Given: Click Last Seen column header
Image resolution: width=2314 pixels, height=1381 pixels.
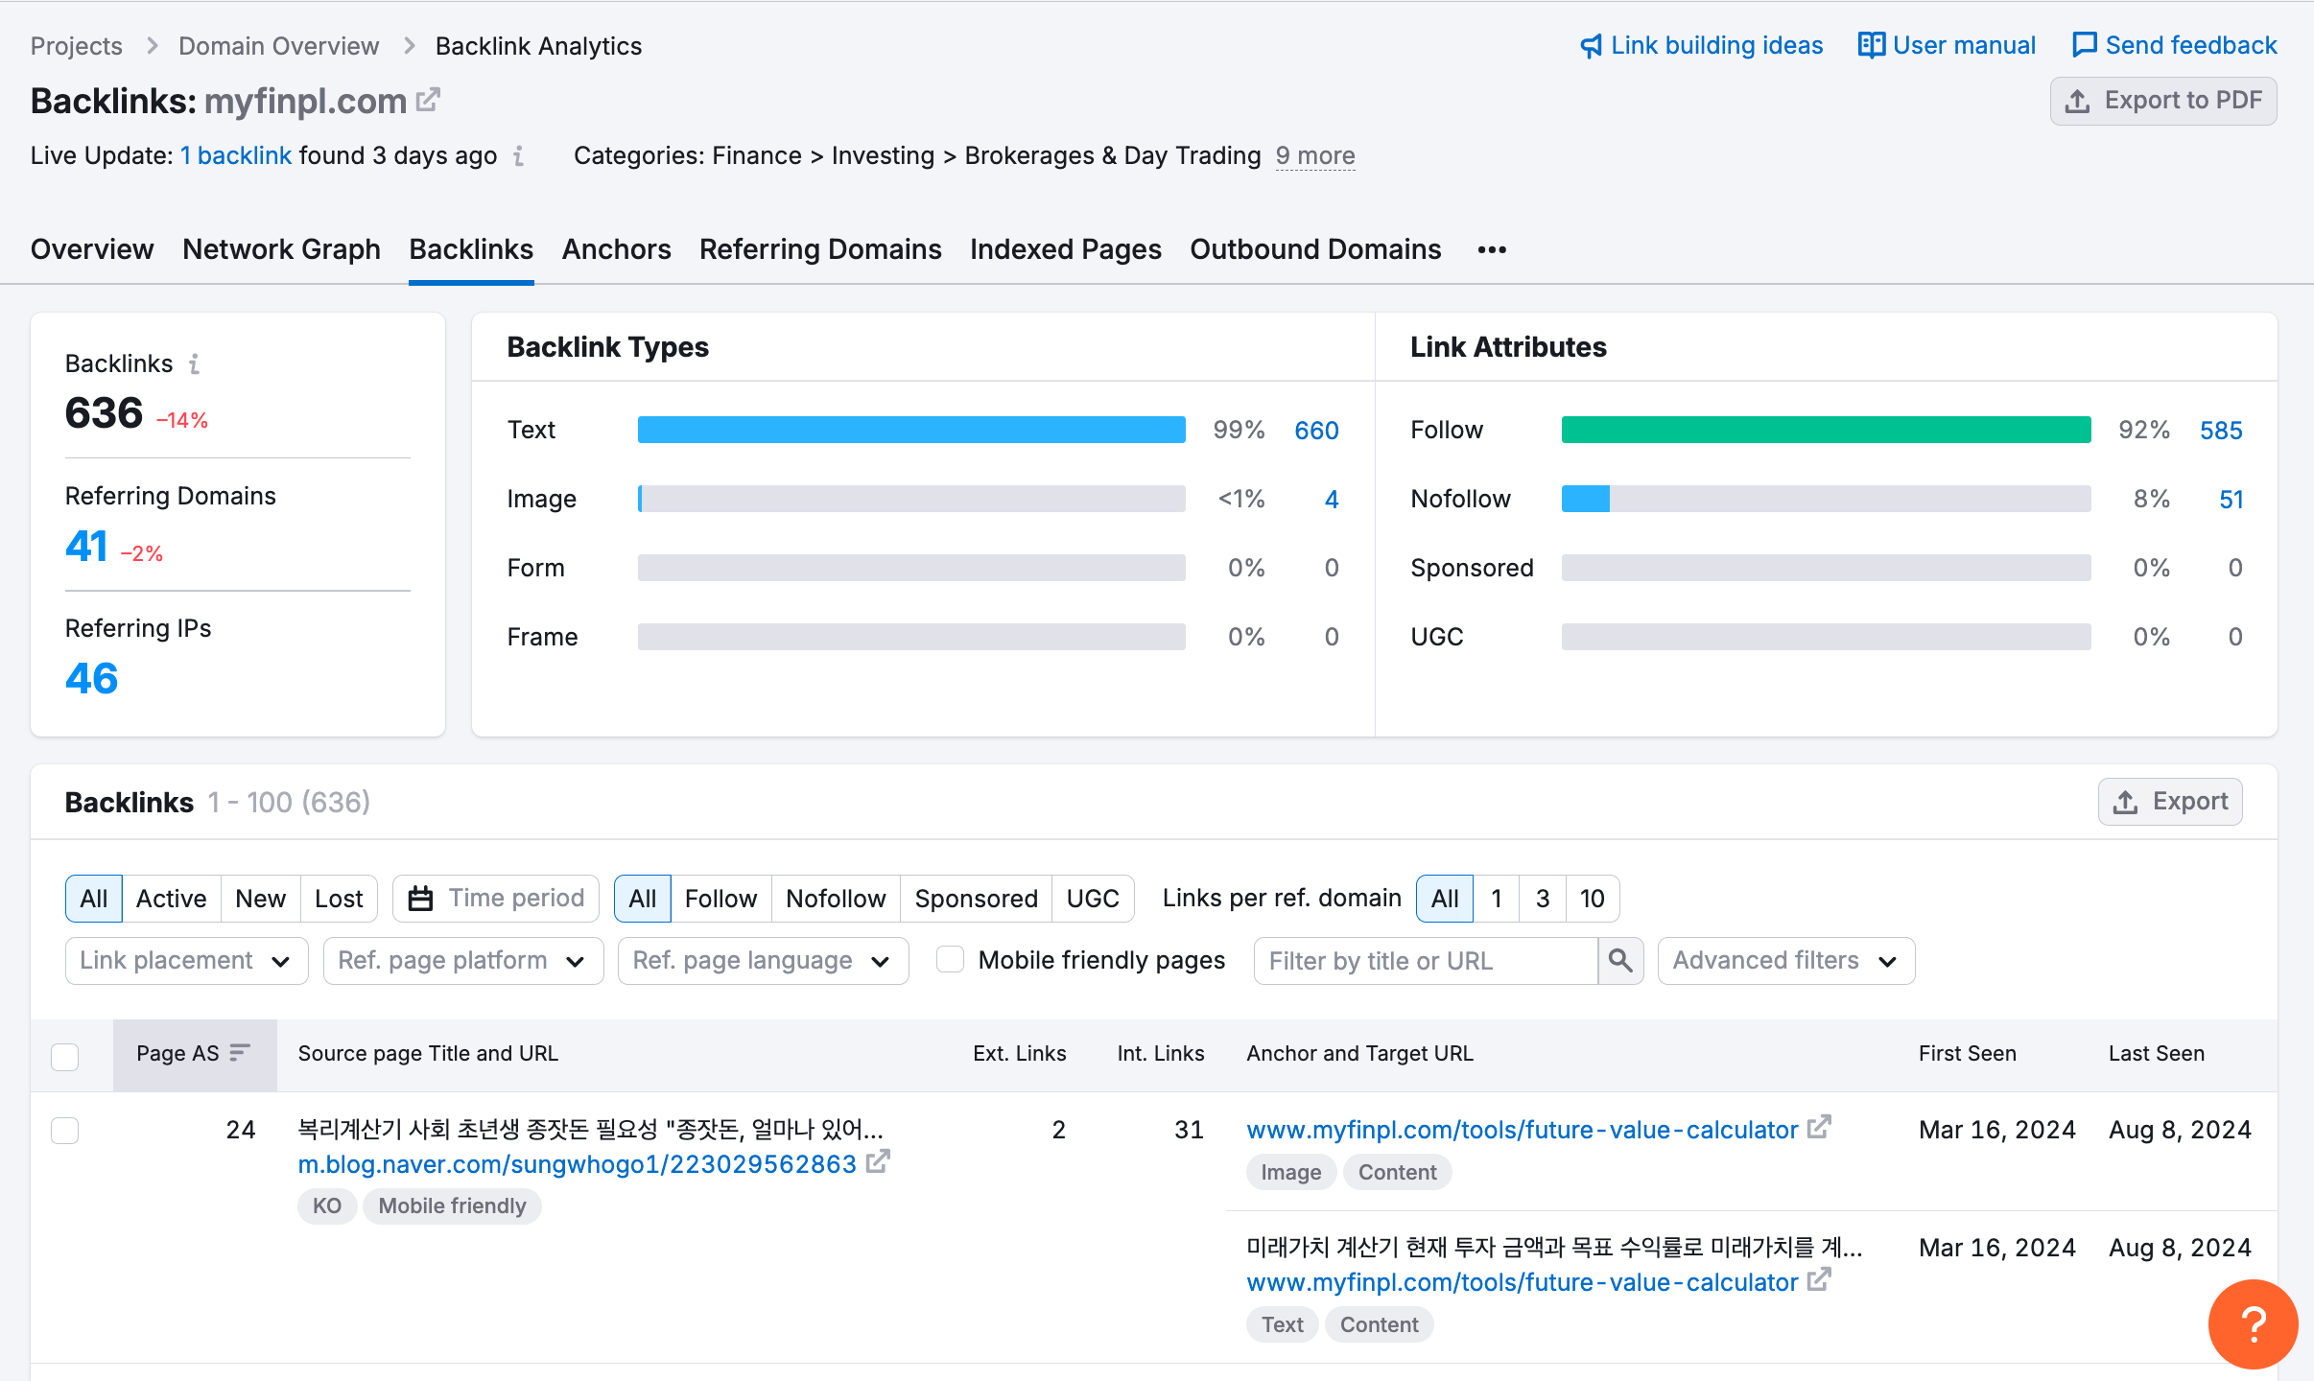Looking at the screenshot, I should [x=2156, y=1053].
